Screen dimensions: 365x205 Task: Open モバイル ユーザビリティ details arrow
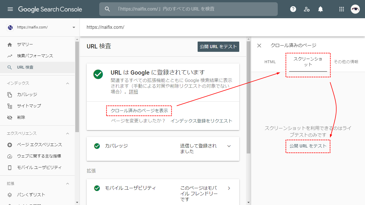229,188
